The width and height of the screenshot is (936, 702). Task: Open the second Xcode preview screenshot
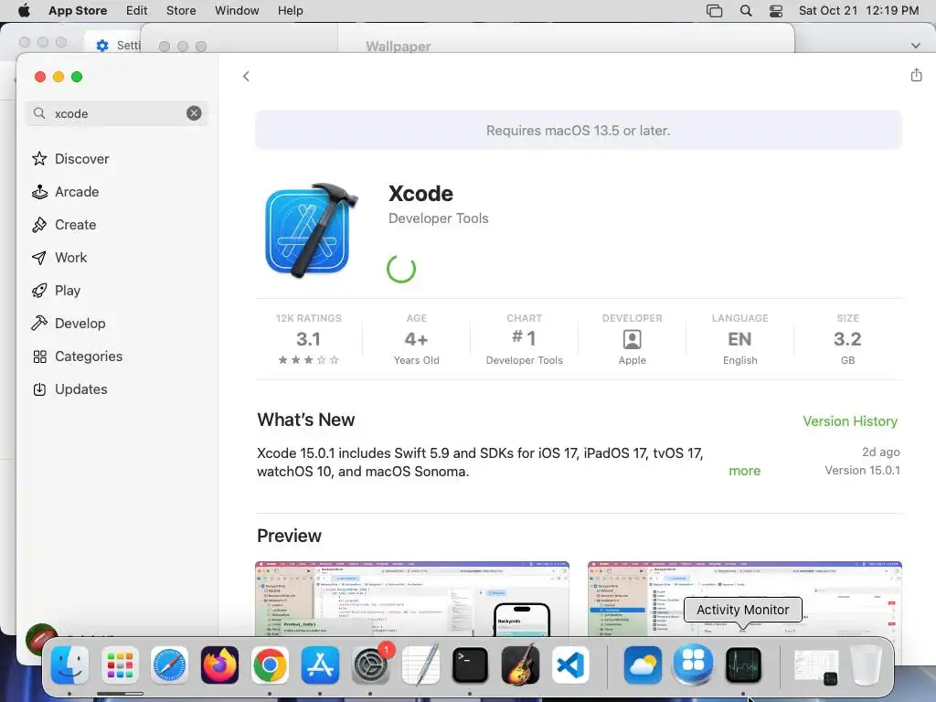(744, 599)
